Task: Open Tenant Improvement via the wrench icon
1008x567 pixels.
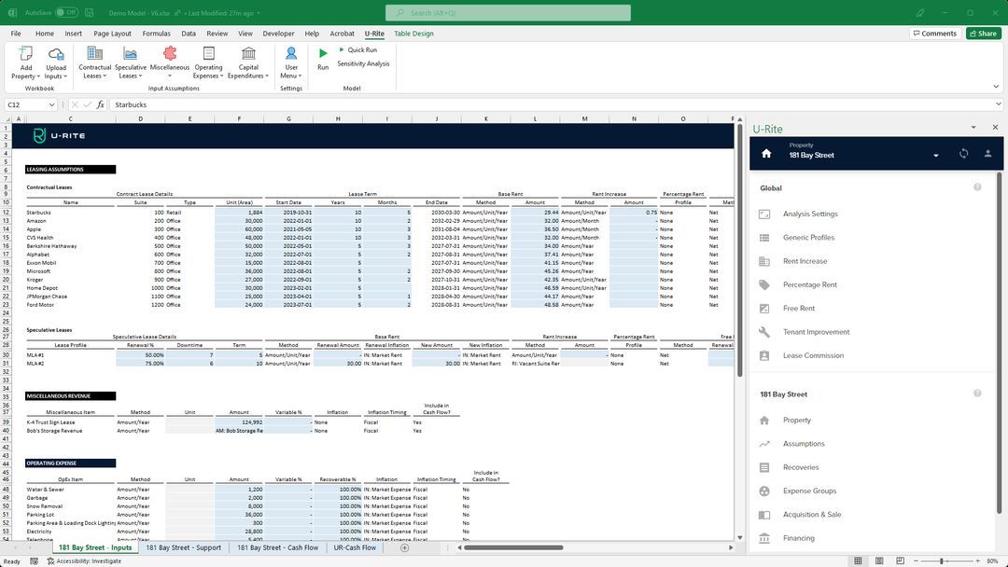Action: tap(765, 331)
